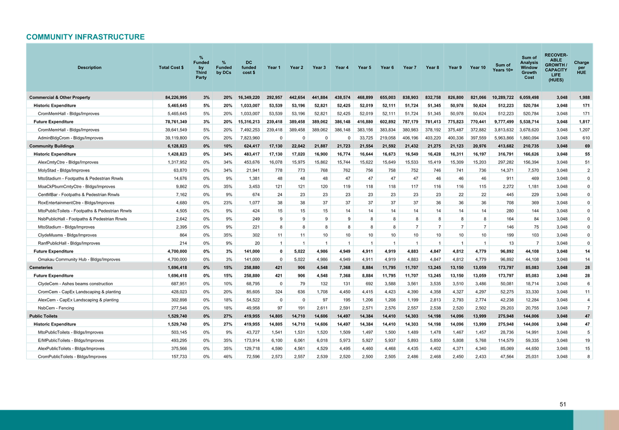The width and height of the screenshot is (619, 430).
Task: Click the Sum of Years 10+ header
Action: [x=503, y=68]
